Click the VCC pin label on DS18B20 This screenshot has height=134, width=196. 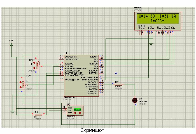(70, 108)
